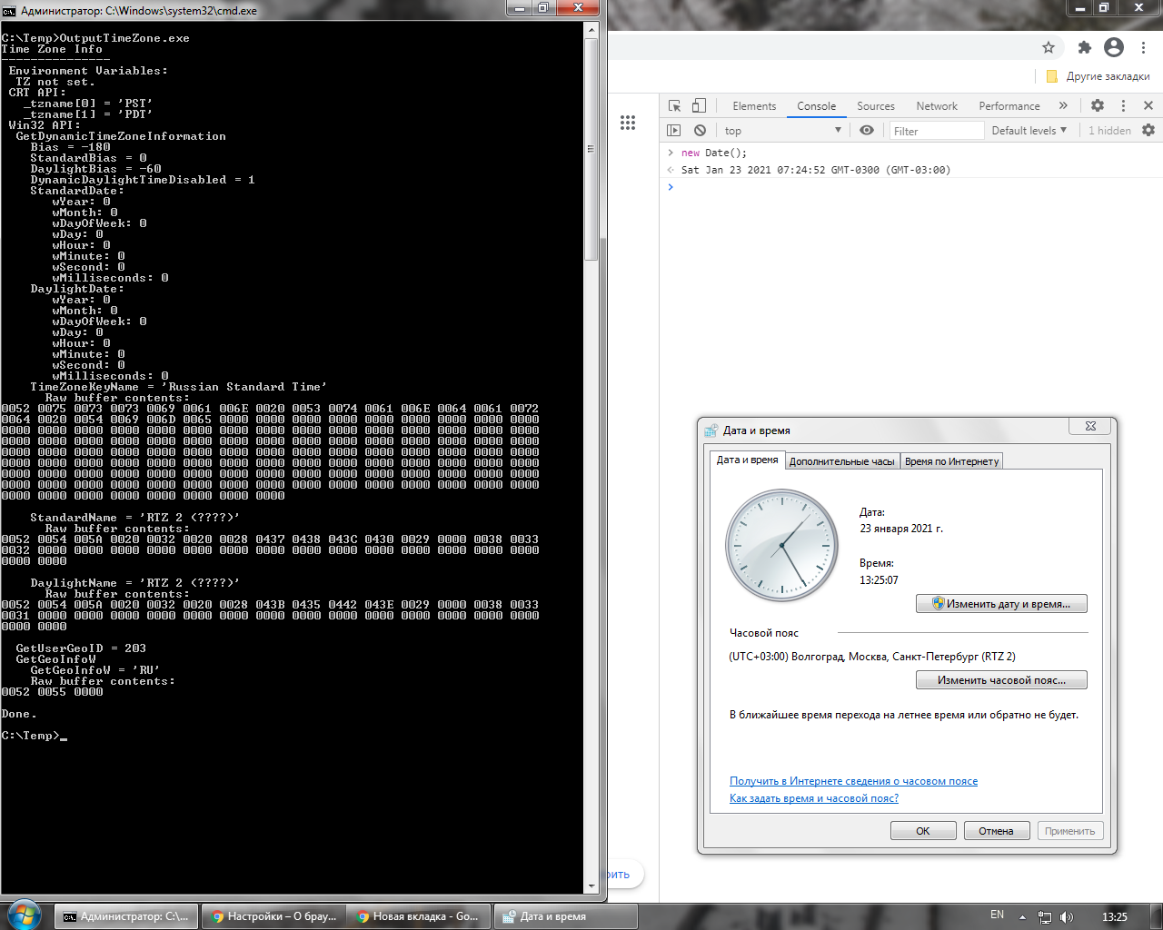Open the Дополнительные часы tab
This screenshot has height=930, width=1163.
pyautogui.click(x=841, y=461)
